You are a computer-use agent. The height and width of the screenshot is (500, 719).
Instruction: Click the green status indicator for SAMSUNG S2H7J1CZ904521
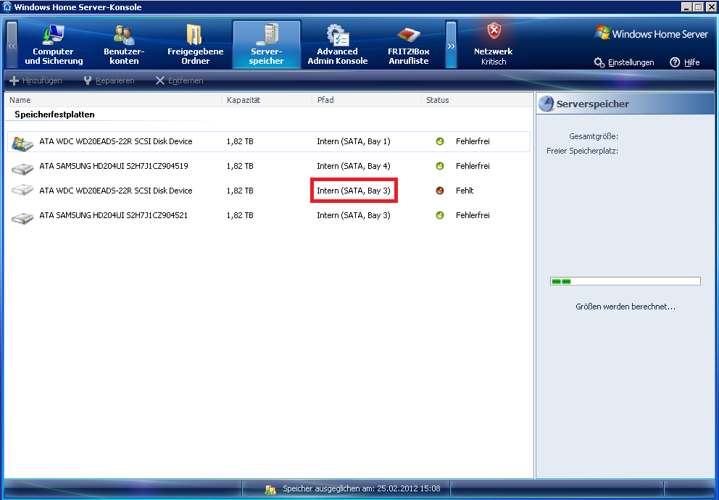click(x=440, y=215)
